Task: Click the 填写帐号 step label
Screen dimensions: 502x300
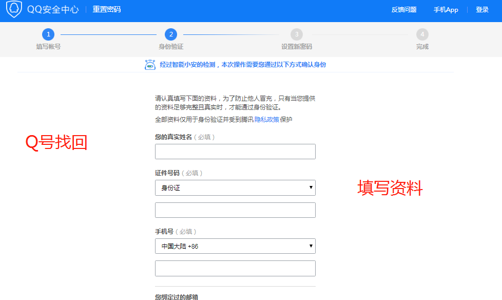Action: pos(48,47)
